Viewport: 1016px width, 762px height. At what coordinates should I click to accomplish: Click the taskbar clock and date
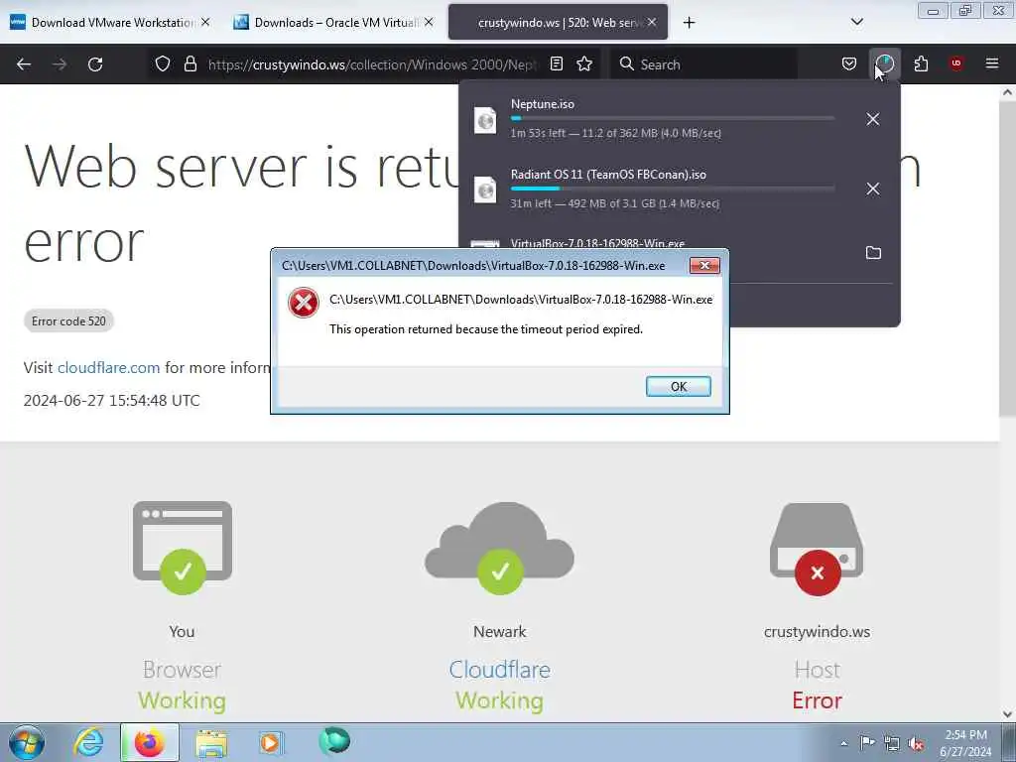[965, 743]
